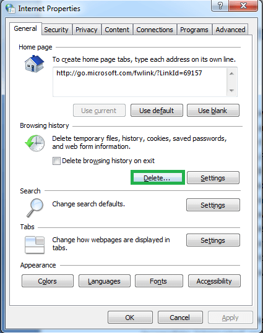263x333 pixels.
Task: Open the question mark help button
Action: 220,6
